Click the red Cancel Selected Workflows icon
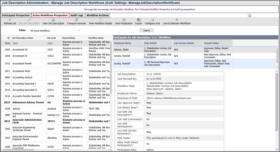 pos(177,20)
